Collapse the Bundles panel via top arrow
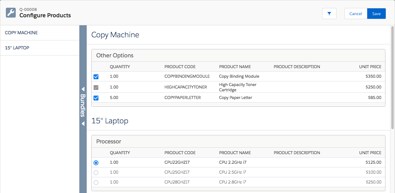 pyautogui.click(x=83, y=89)
